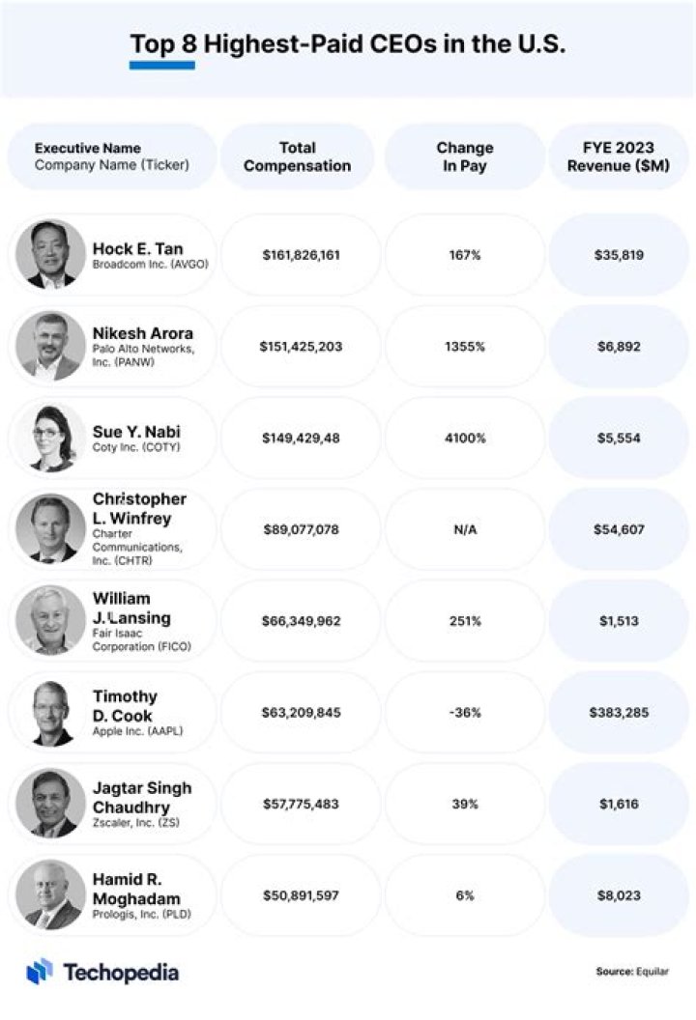This screenshot has width=696, height=1020.
Task: Click Hamid R. Moghadam's portrait
Action: 51,895
